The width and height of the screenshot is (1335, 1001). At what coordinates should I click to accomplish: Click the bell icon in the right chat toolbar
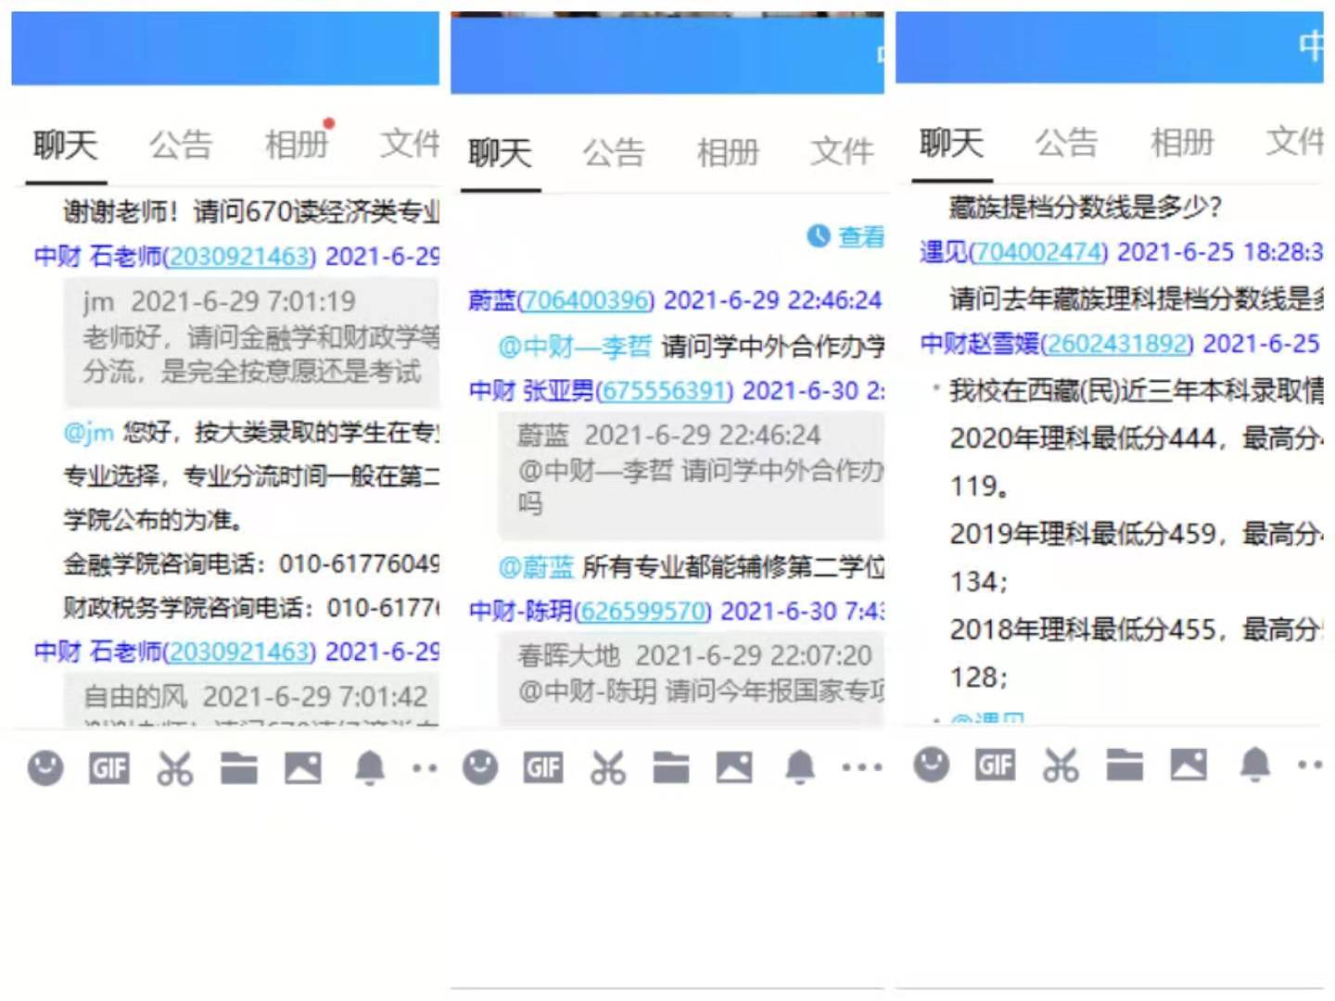click(x=1255, y=766)
